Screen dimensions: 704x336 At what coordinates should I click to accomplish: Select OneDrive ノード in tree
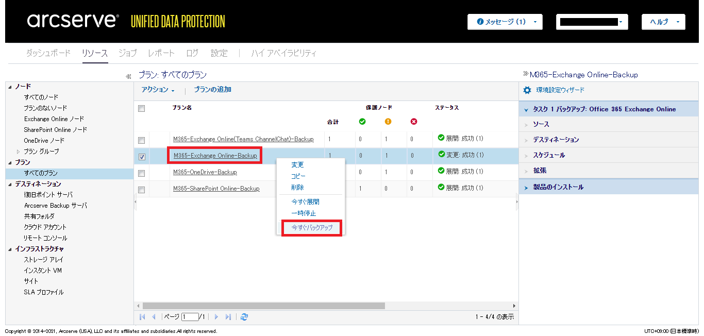click(44, 141)
